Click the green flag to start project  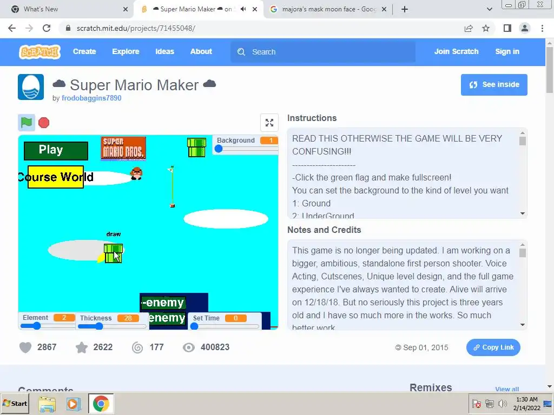[x=27, y=123]
